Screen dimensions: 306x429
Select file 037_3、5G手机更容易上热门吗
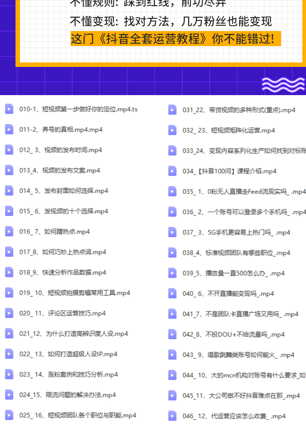(236, 233)
